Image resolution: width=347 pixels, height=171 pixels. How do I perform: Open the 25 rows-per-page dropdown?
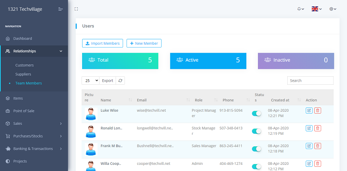91,80
